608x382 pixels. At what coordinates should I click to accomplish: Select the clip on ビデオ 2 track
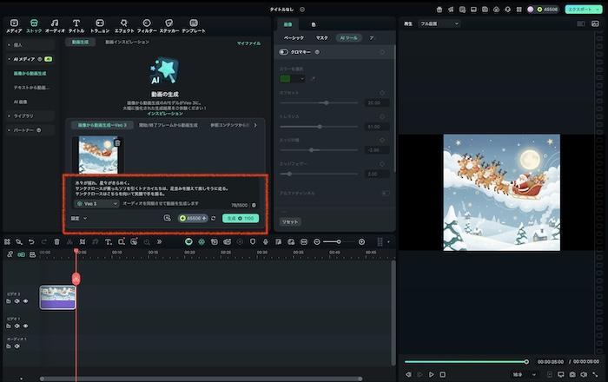click(x=57, y=297)
